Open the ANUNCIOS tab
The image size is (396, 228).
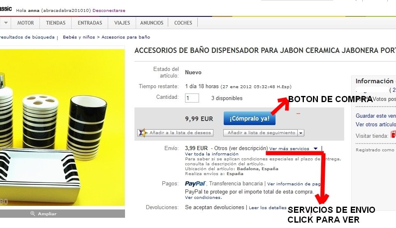152,23
